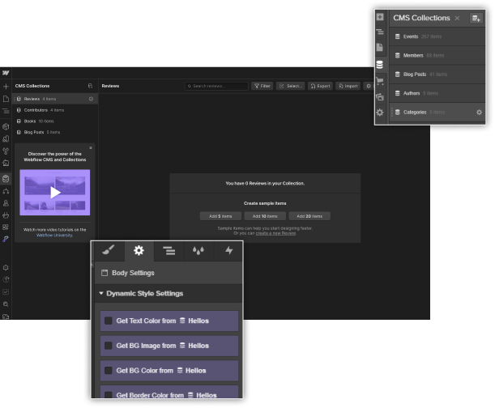The width and height of the screenshot is (495, 408).
Task: Open the Select dropdown button
Action: tap(290, 86)
